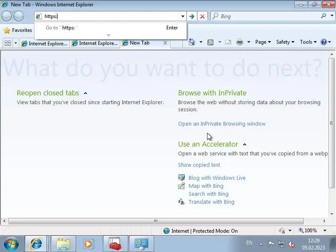
Task: Open a blank new tab button
Action: coord(176,44)
